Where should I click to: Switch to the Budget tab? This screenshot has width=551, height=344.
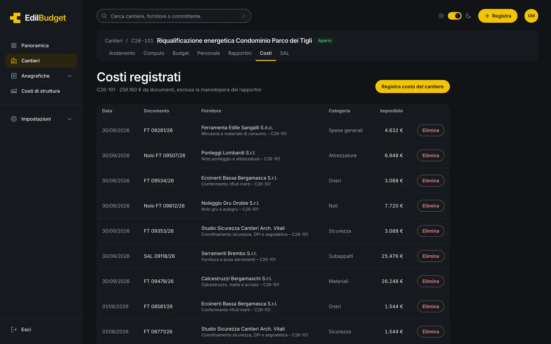click(x=181, y=53)
